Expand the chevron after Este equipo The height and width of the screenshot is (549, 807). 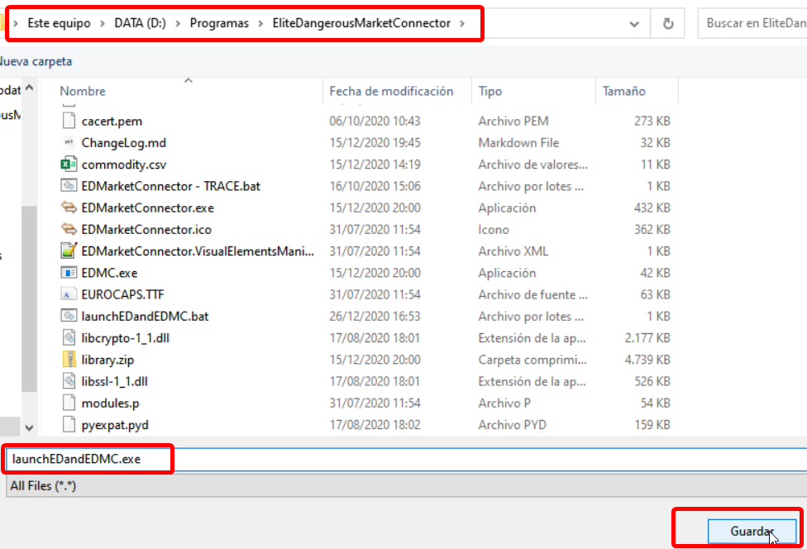click(x=103, y=23)
